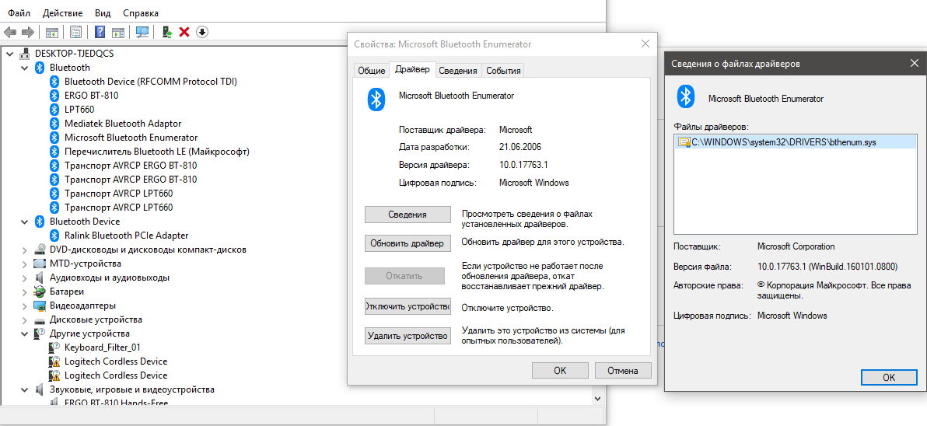This screenshot has width=927, height=426.
Task: Click the Help toolbar icon
Action: (x=100, y=32)
